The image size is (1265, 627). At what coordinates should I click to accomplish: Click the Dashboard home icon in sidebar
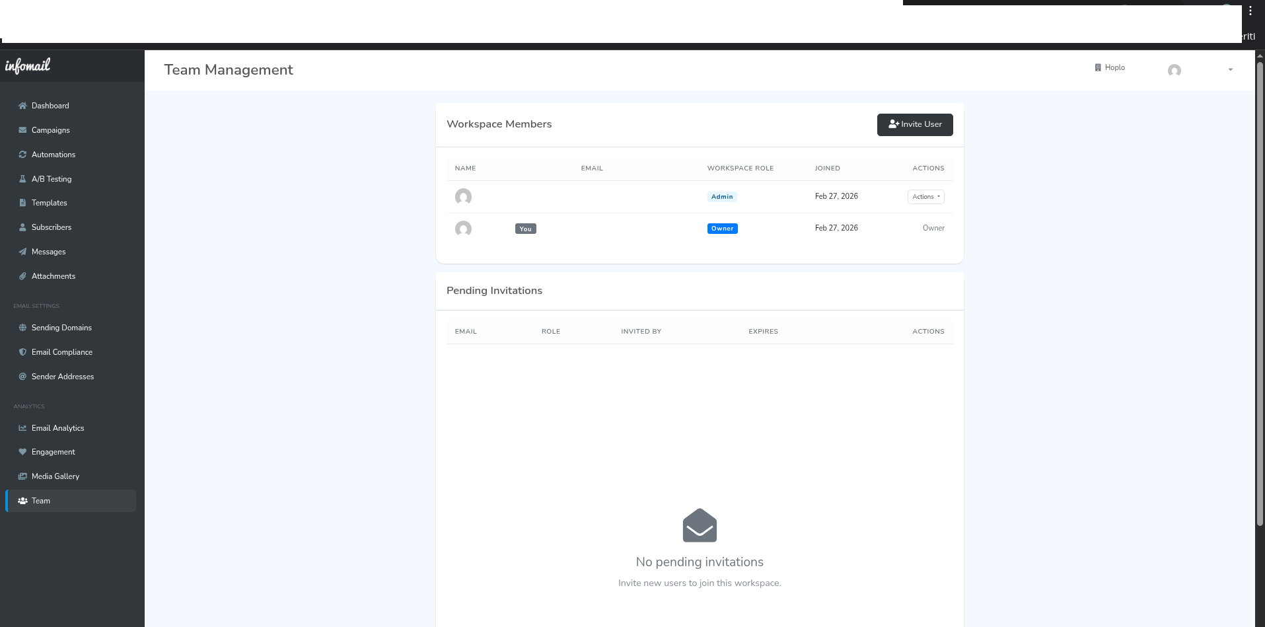(x=22, y=106)
